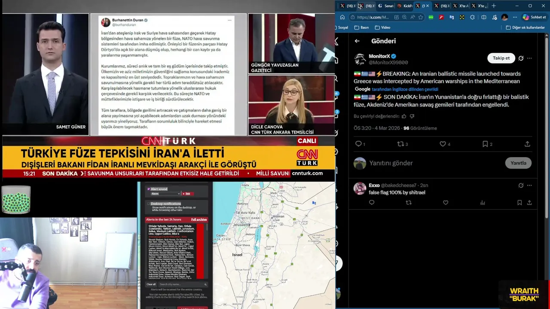Image resolution: width=550 pixels, height=309 pixels.
Task: Repost Exxo's reply
Action: tap(409, 203)
